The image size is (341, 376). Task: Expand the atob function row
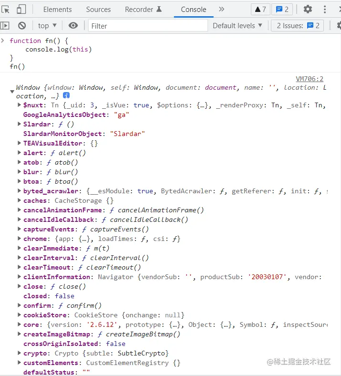click(x=20, y=162)
